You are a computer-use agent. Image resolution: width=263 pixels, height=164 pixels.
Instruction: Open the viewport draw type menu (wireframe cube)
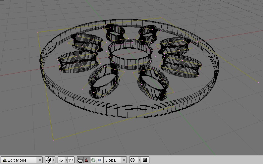pos(50,160)
